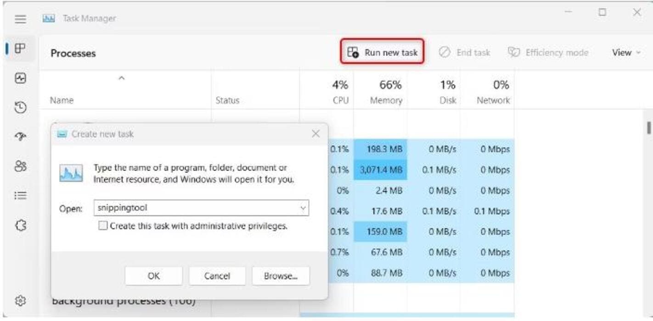Minimize the Task Manager window

568,13
